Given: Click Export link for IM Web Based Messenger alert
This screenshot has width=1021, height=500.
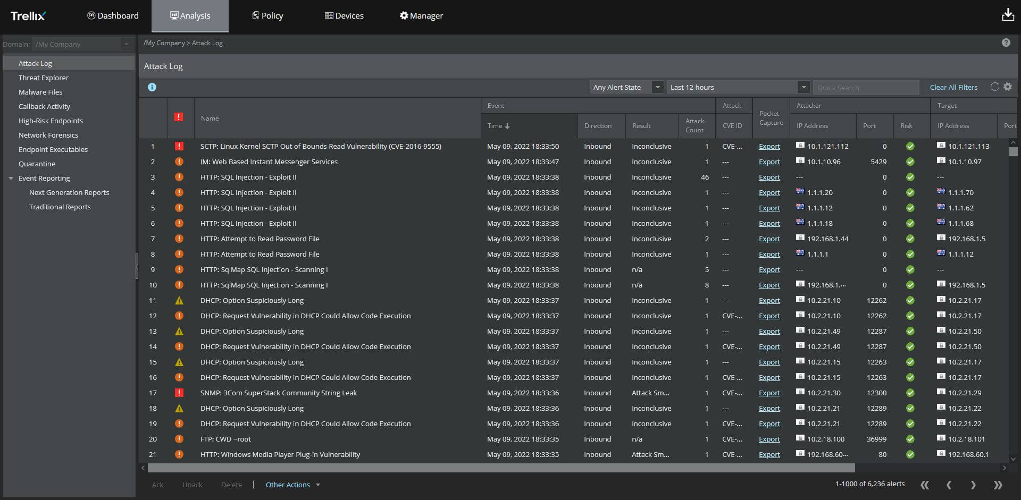Looking at the screenshot, I should click(769, 162).
